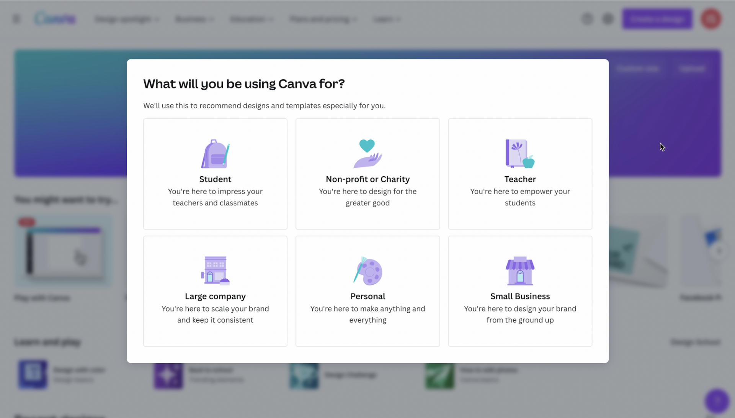Open the account avatar in the top right
Viewport: 735px width, 418px height.
711,19
